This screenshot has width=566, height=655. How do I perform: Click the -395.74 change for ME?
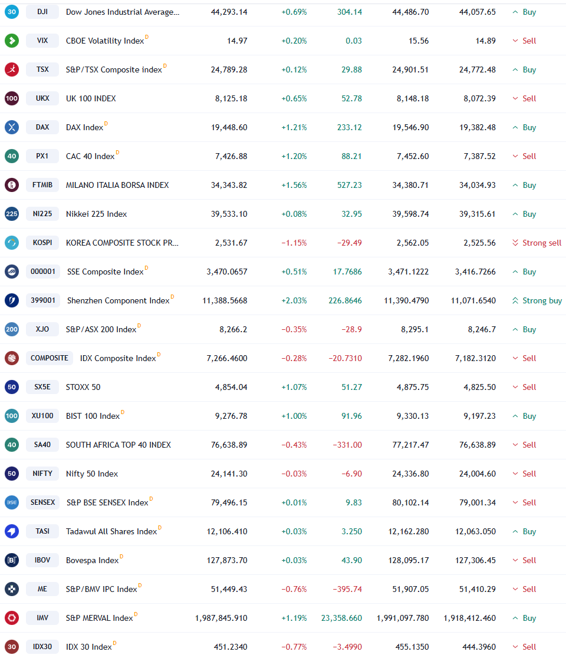click(x=347, y=589)
